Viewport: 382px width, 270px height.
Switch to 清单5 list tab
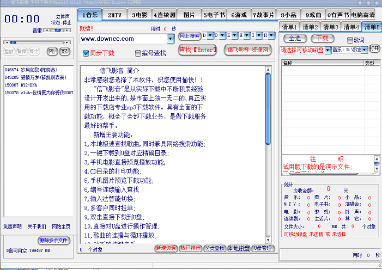click(372, 27)
